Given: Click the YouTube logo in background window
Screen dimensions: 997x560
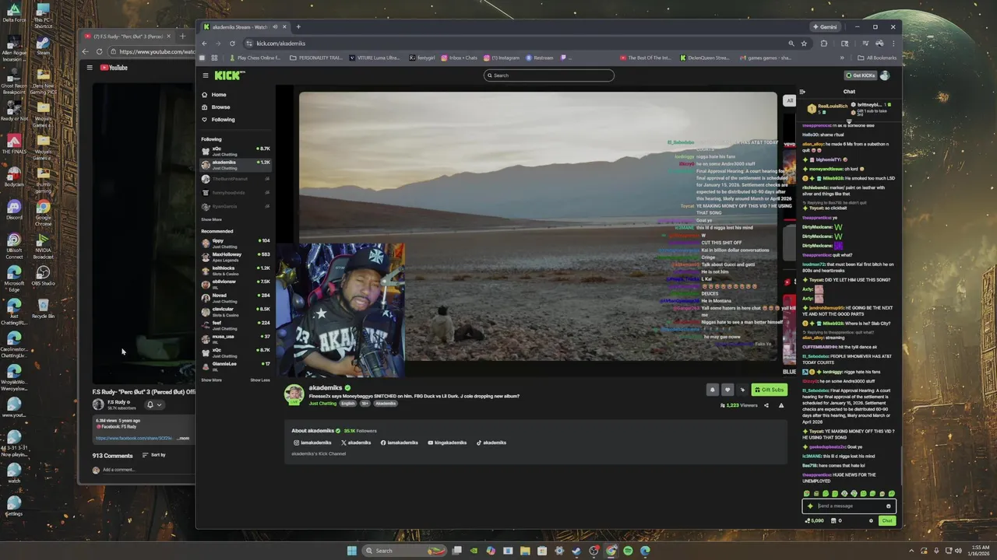Looking at the screenshot, I should (x=114, y=68).
